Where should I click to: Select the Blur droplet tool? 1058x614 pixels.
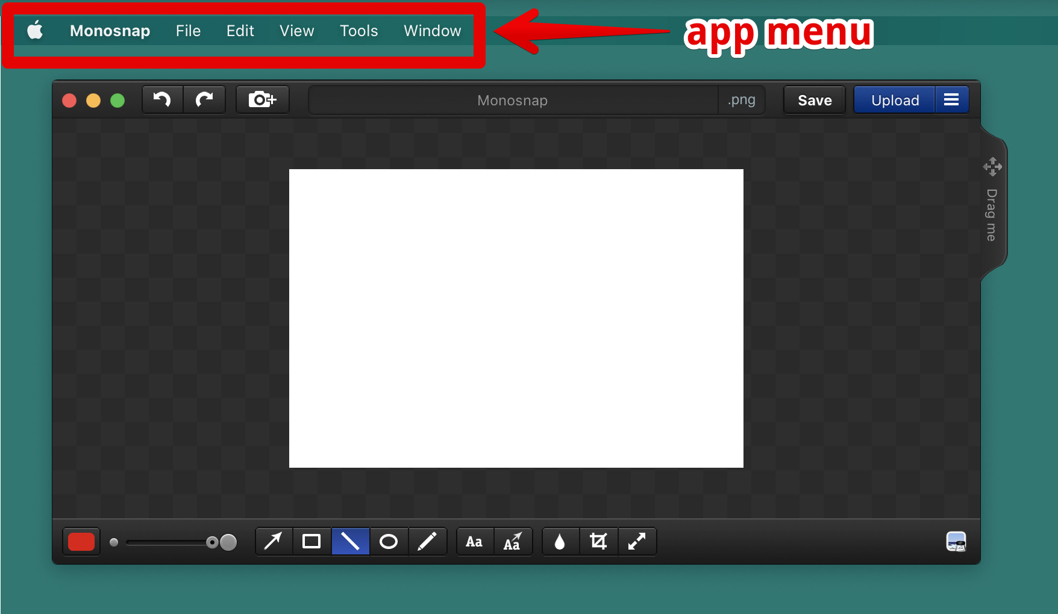point(560,542)
